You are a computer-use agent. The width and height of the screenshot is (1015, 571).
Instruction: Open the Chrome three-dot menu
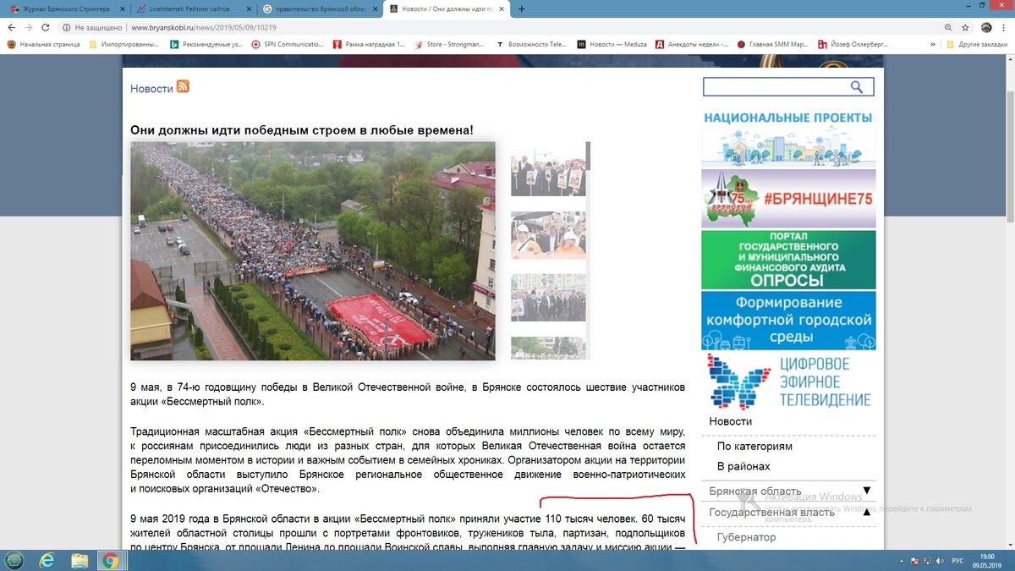[x=1004, y=27]
